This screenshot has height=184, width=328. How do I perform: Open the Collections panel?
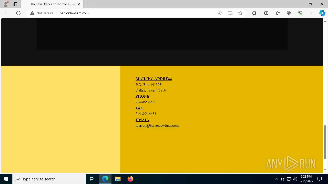[x=289, y=13]
